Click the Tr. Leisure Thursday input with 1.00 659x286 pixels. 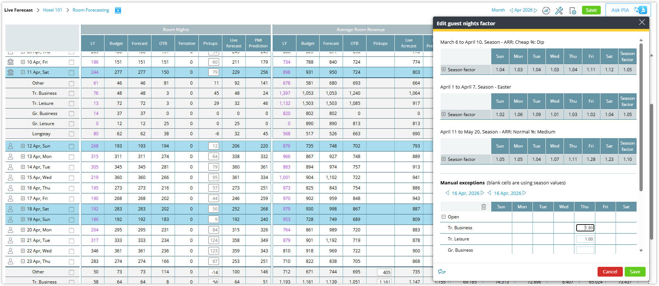click(x=585, y=239)
